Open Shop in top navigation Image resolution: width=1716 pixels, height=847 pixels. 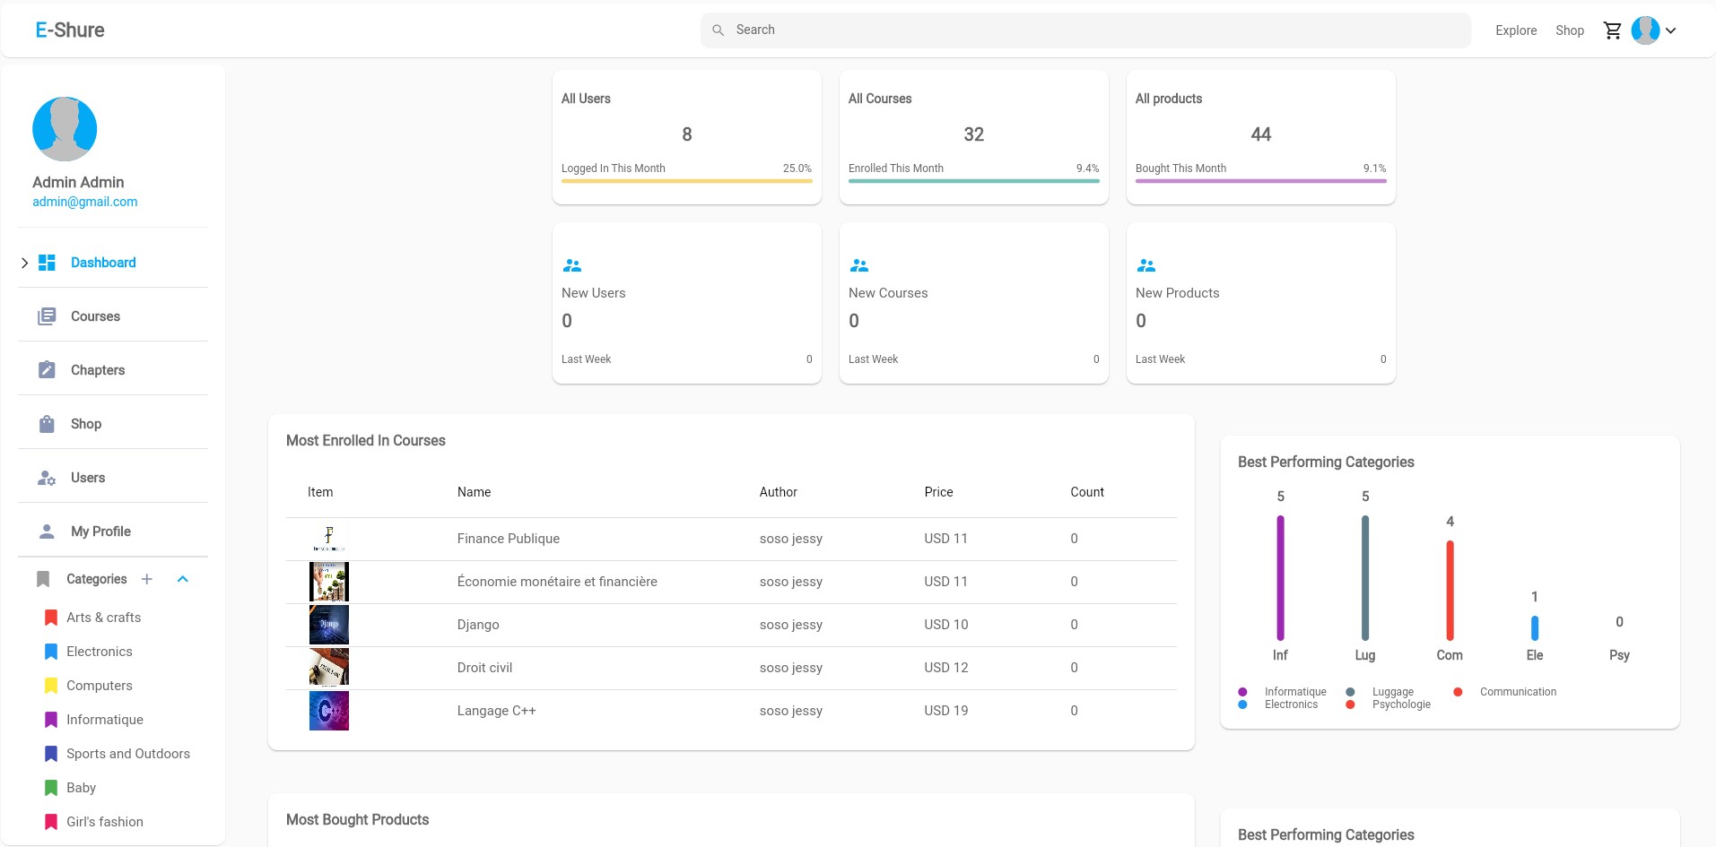pos(1569,30)
